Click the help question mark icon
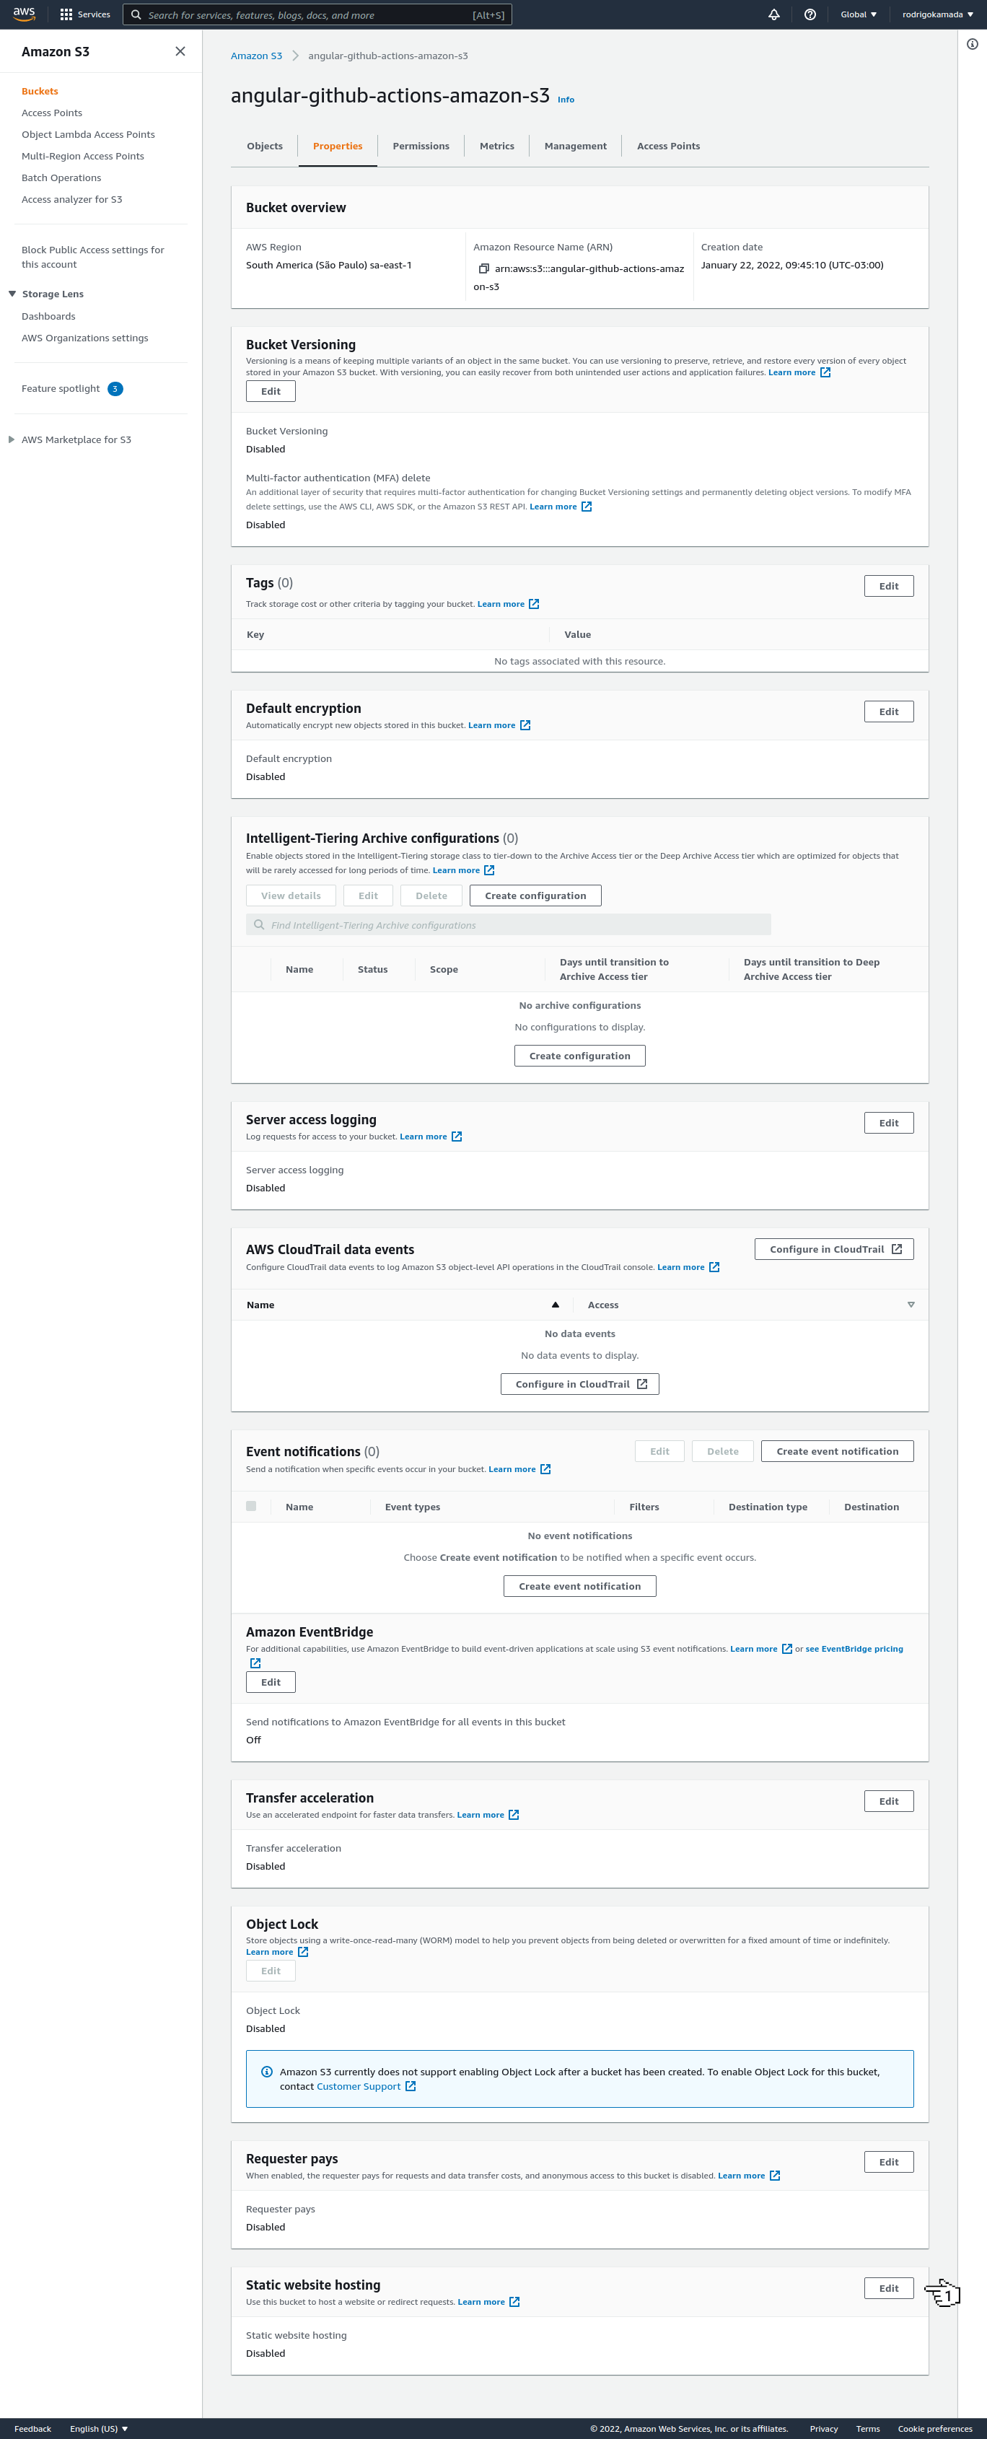This screenshot has height=2439, width=987. pos(810,15)
